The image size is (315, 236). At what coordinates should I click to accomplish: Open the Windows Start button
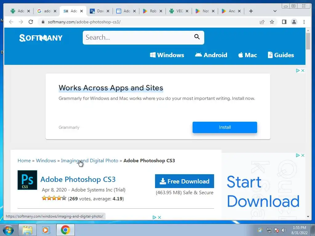click(x=8, y=230)
